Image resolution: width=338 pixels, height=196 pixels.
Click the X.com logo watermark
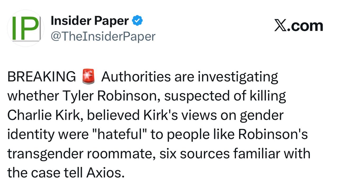tap(299, 26)
